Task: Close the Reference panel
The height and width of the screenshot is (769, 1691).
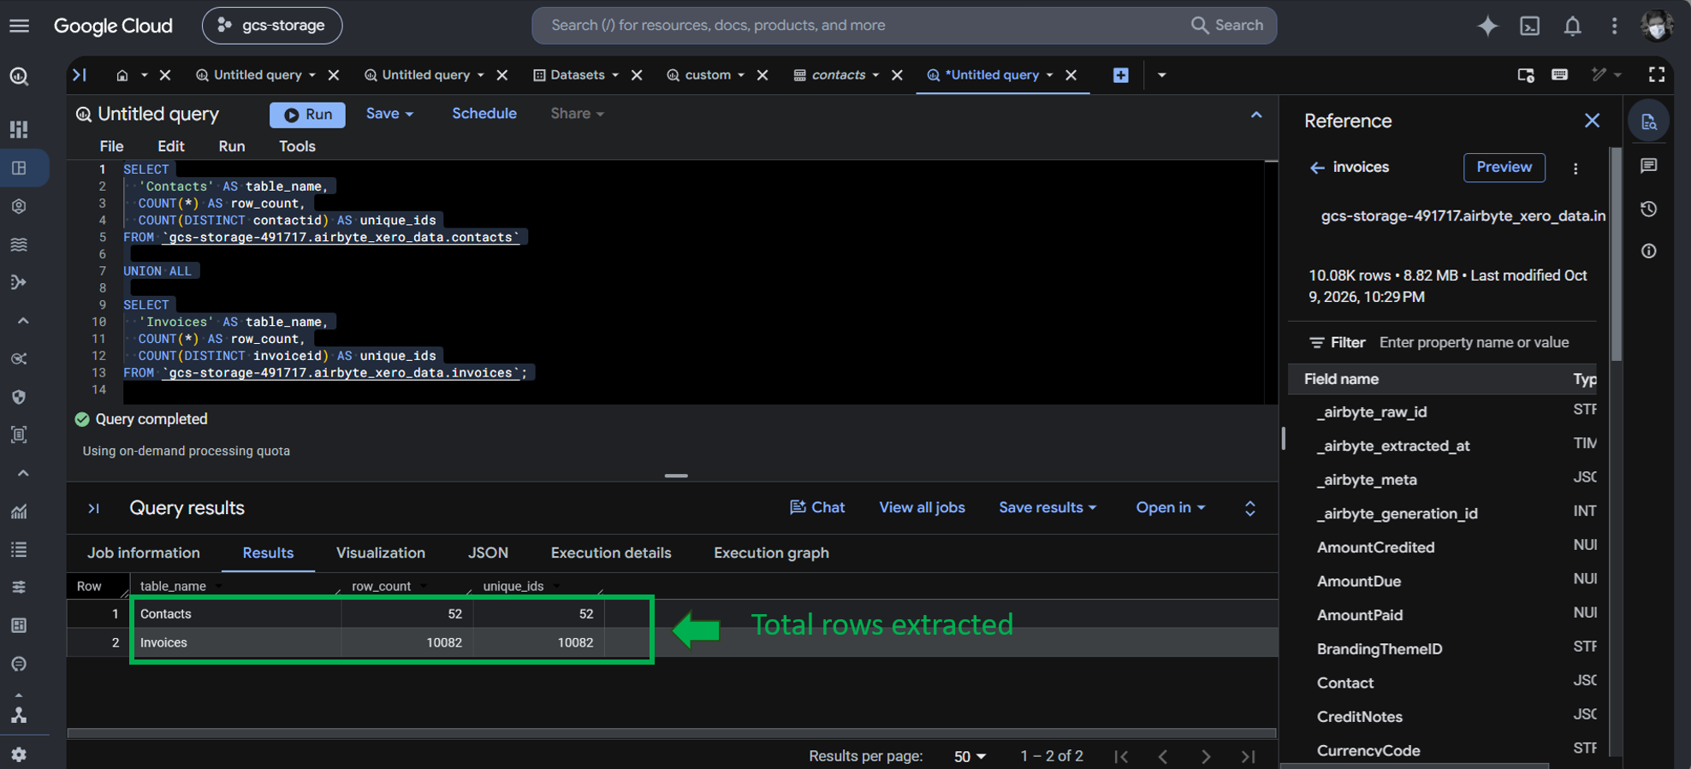Action: click(x=1592, y=121)
